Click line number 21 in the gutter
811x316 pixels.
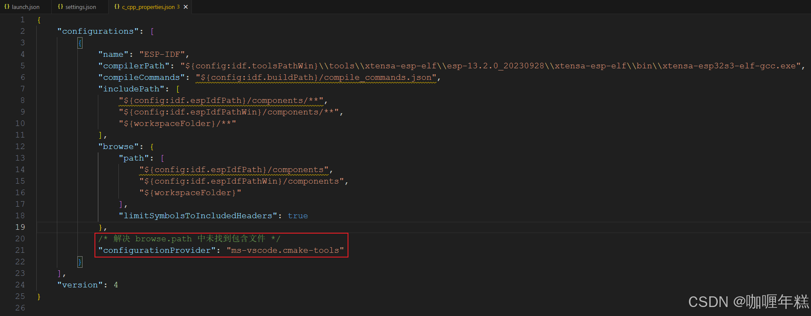click(x=20, y=250)
